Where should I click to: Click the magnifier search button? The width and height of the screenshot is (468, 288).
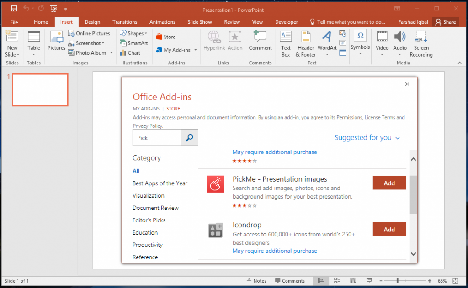[x=190, y=137]
